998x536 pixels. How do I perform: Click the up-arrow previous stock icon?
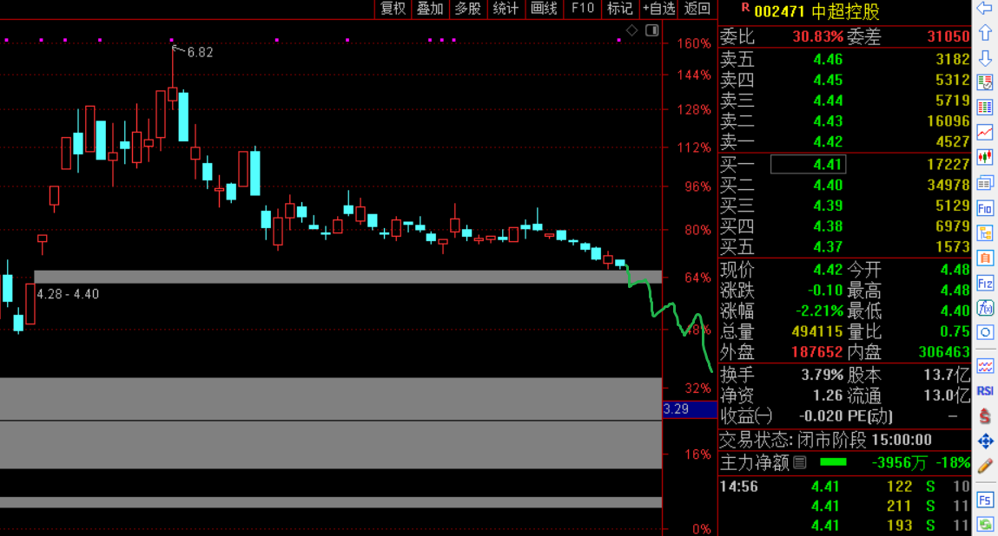point(985,33)
